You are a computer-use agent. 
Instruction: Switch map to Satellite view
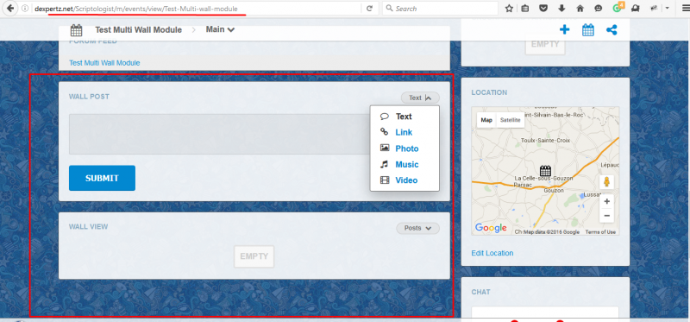(510, 120)
